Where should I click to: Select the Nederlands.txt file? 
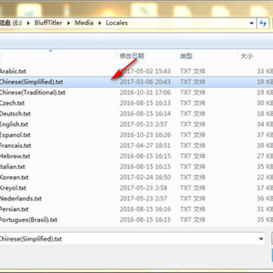pos(20,199)
